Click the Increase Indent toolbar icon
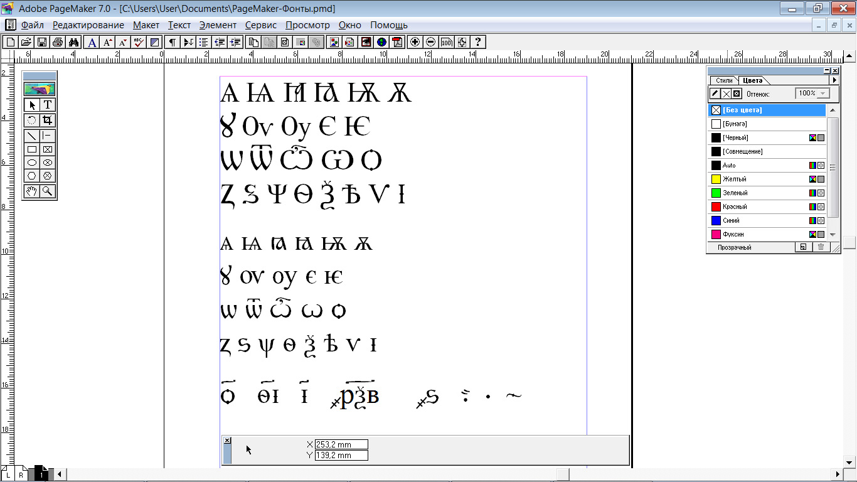The width and height of the screenshot is (857, 482). tap(235, 42)
